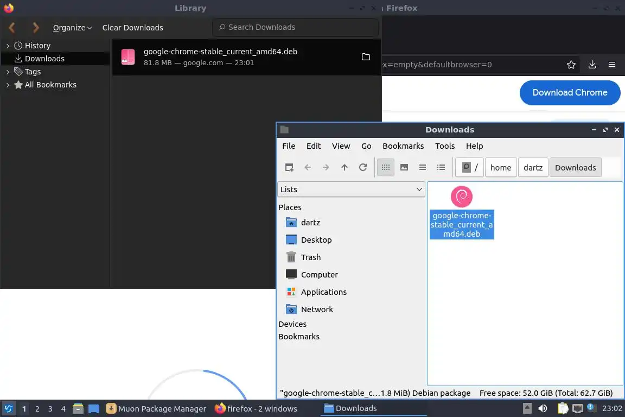This screenshot has width=625, height=417.
Task: Select google-chrome deb file in folder
Action: tap(462, 213)
